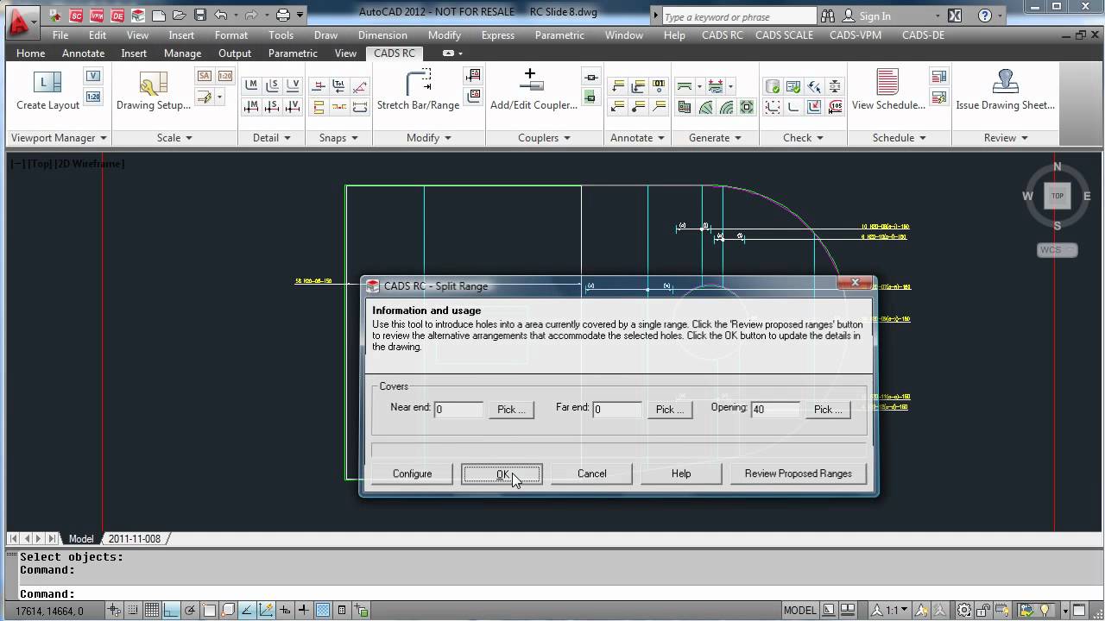Click the Add/Edit Coupler tool
Viewport: 1105px width, 621px height.
click(x=534, y=91)
